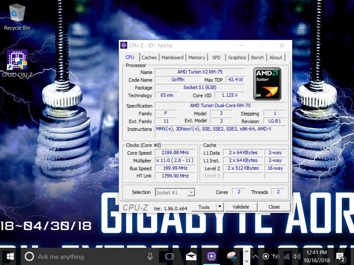Open the Wi-Fi network tray icon
This screenshot has height=265, width=354.
pyautogui.click(x=287, y=256)
